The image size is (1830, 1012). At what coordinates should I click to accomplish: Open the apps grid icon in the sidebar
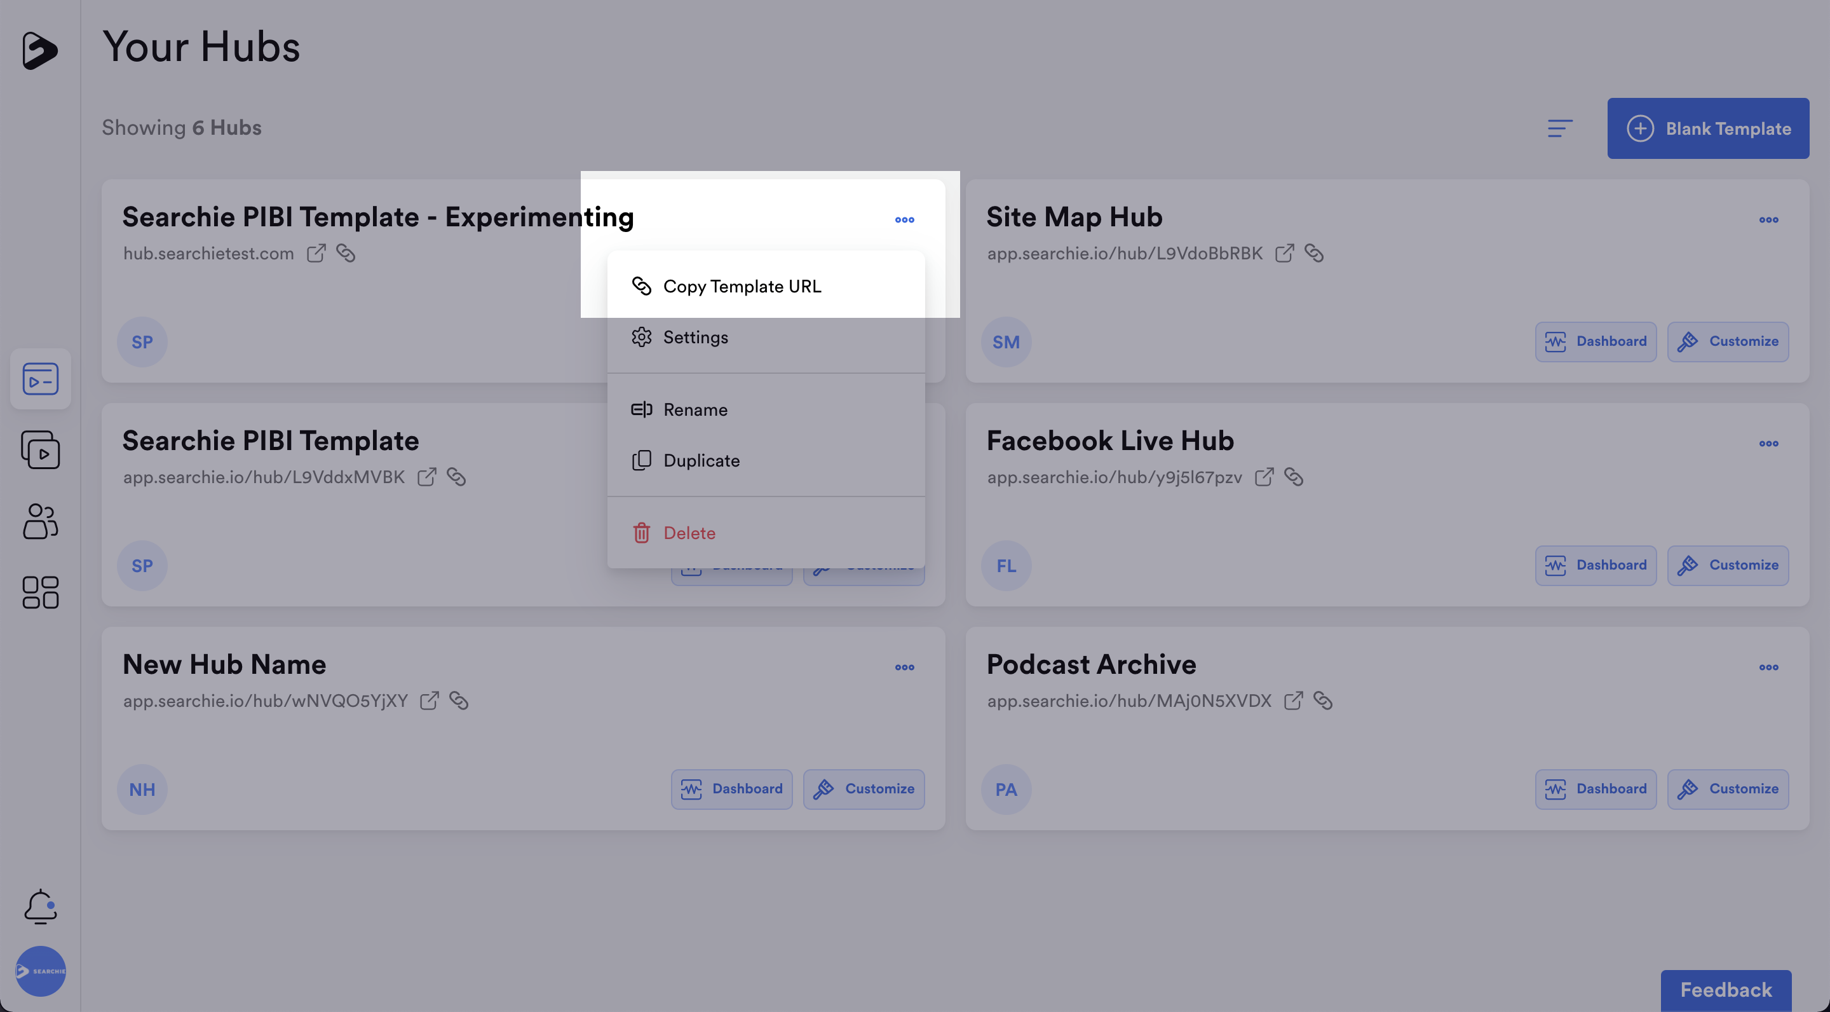point(41,592)
